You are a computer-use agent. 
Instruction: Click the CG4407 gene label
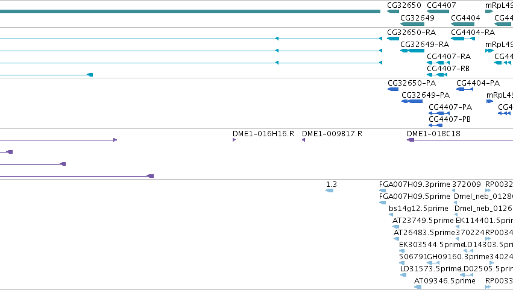point(441,5)
